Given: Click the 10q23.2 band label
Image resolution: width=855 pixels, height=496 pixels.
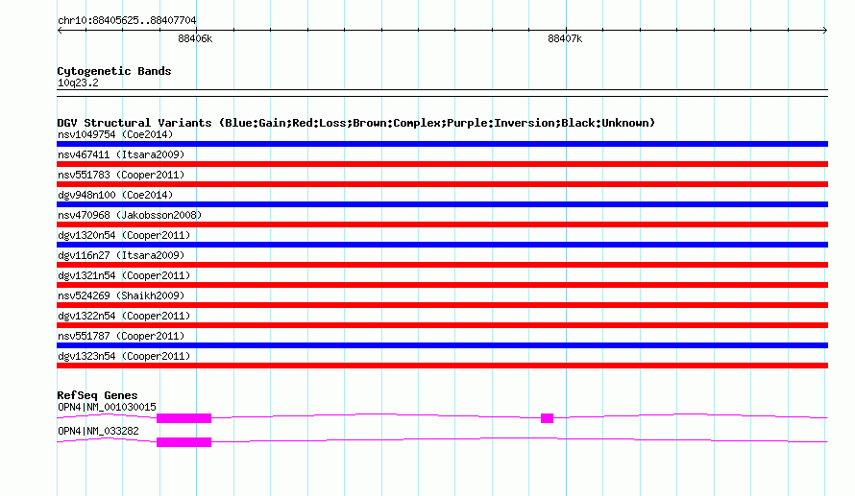Looking at the screenshot, I should [78, 83].
